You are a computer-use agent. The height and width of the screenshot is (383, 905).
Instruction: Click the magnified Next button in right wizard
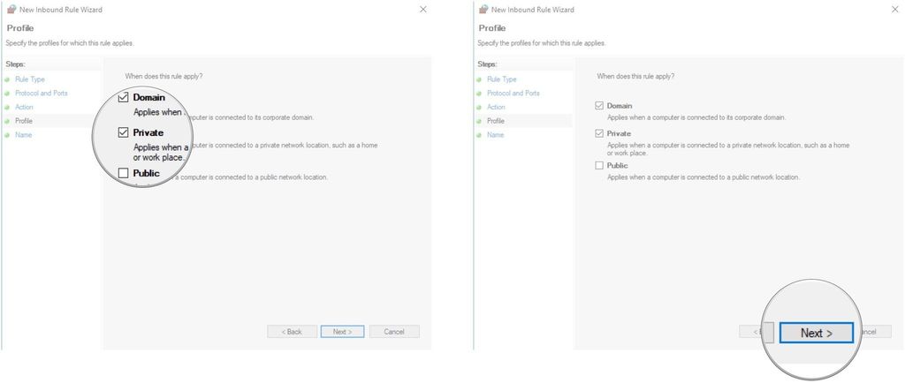[816, 333]
